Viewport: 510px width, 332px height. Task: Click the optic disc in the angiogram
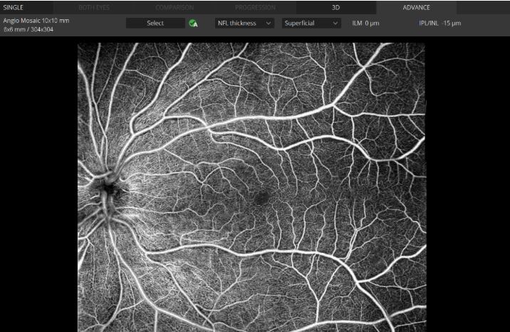click(108, 187)
